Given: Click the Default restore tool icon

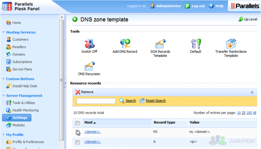Looking at the screenshot, I should (196, 44).
